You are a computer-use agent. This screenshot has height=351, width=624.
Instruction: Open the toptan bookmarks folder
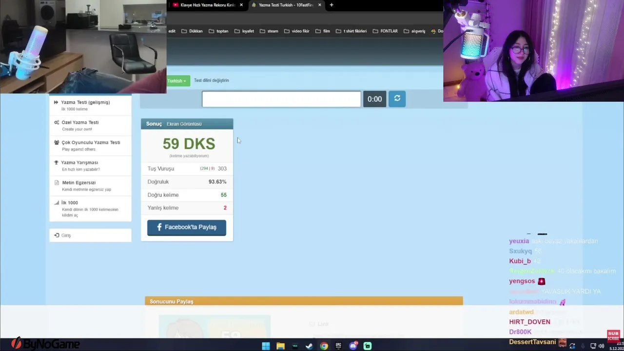pos(218,31)
